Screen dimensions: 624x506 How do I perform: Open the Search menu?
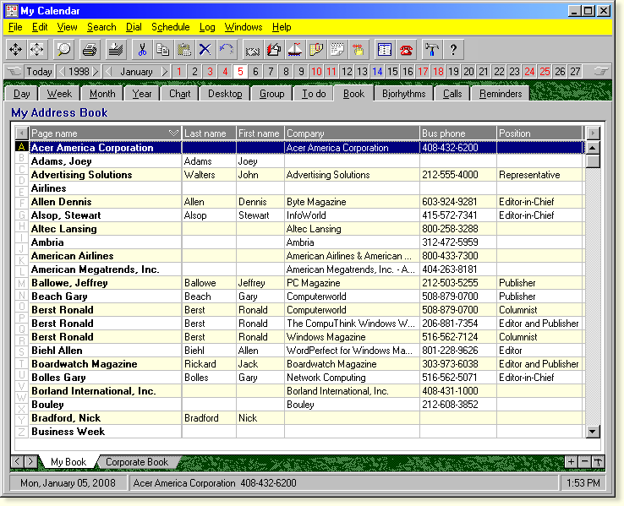101,27
